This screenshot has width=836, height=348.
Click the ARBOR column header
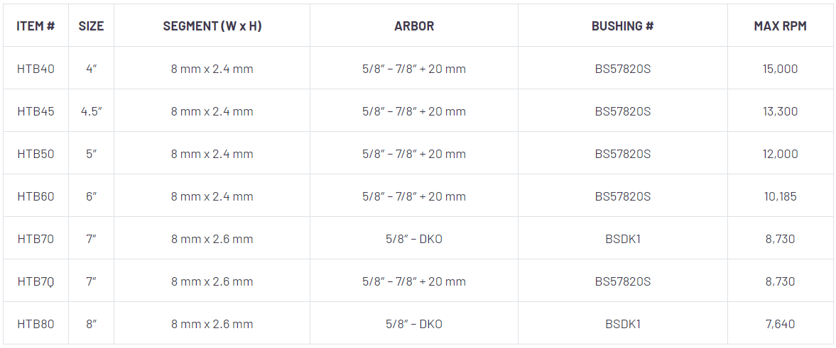coord(414,26)
